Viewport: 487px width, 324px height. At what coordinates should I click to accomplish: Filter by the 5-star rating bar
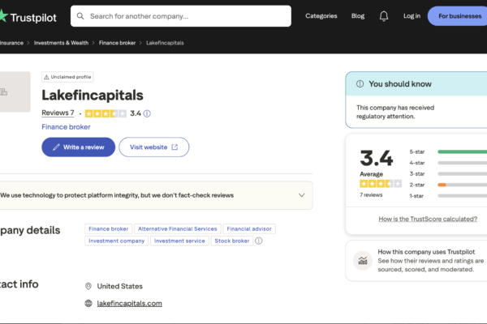[462, 151]
